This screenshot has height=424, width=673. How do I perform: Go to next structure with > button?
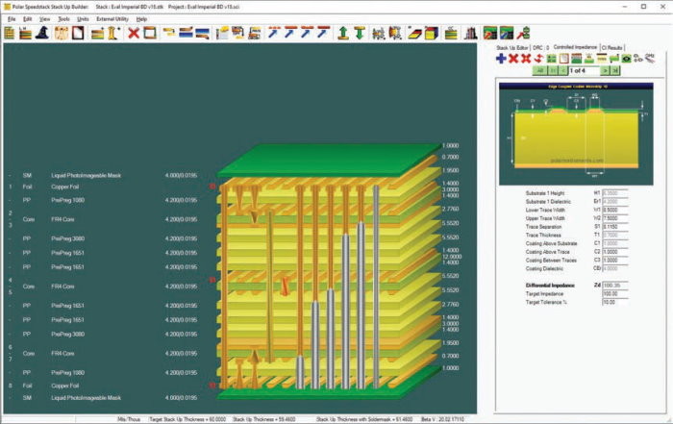pyautogui.click(x=605, y=70)
